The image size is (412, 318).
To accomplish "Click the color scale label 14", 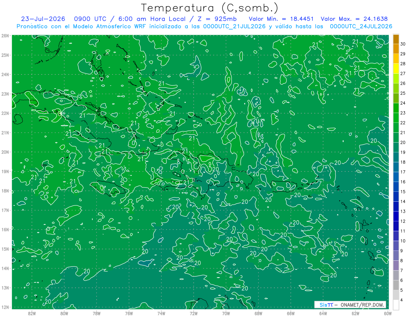I will coord(403,202).
